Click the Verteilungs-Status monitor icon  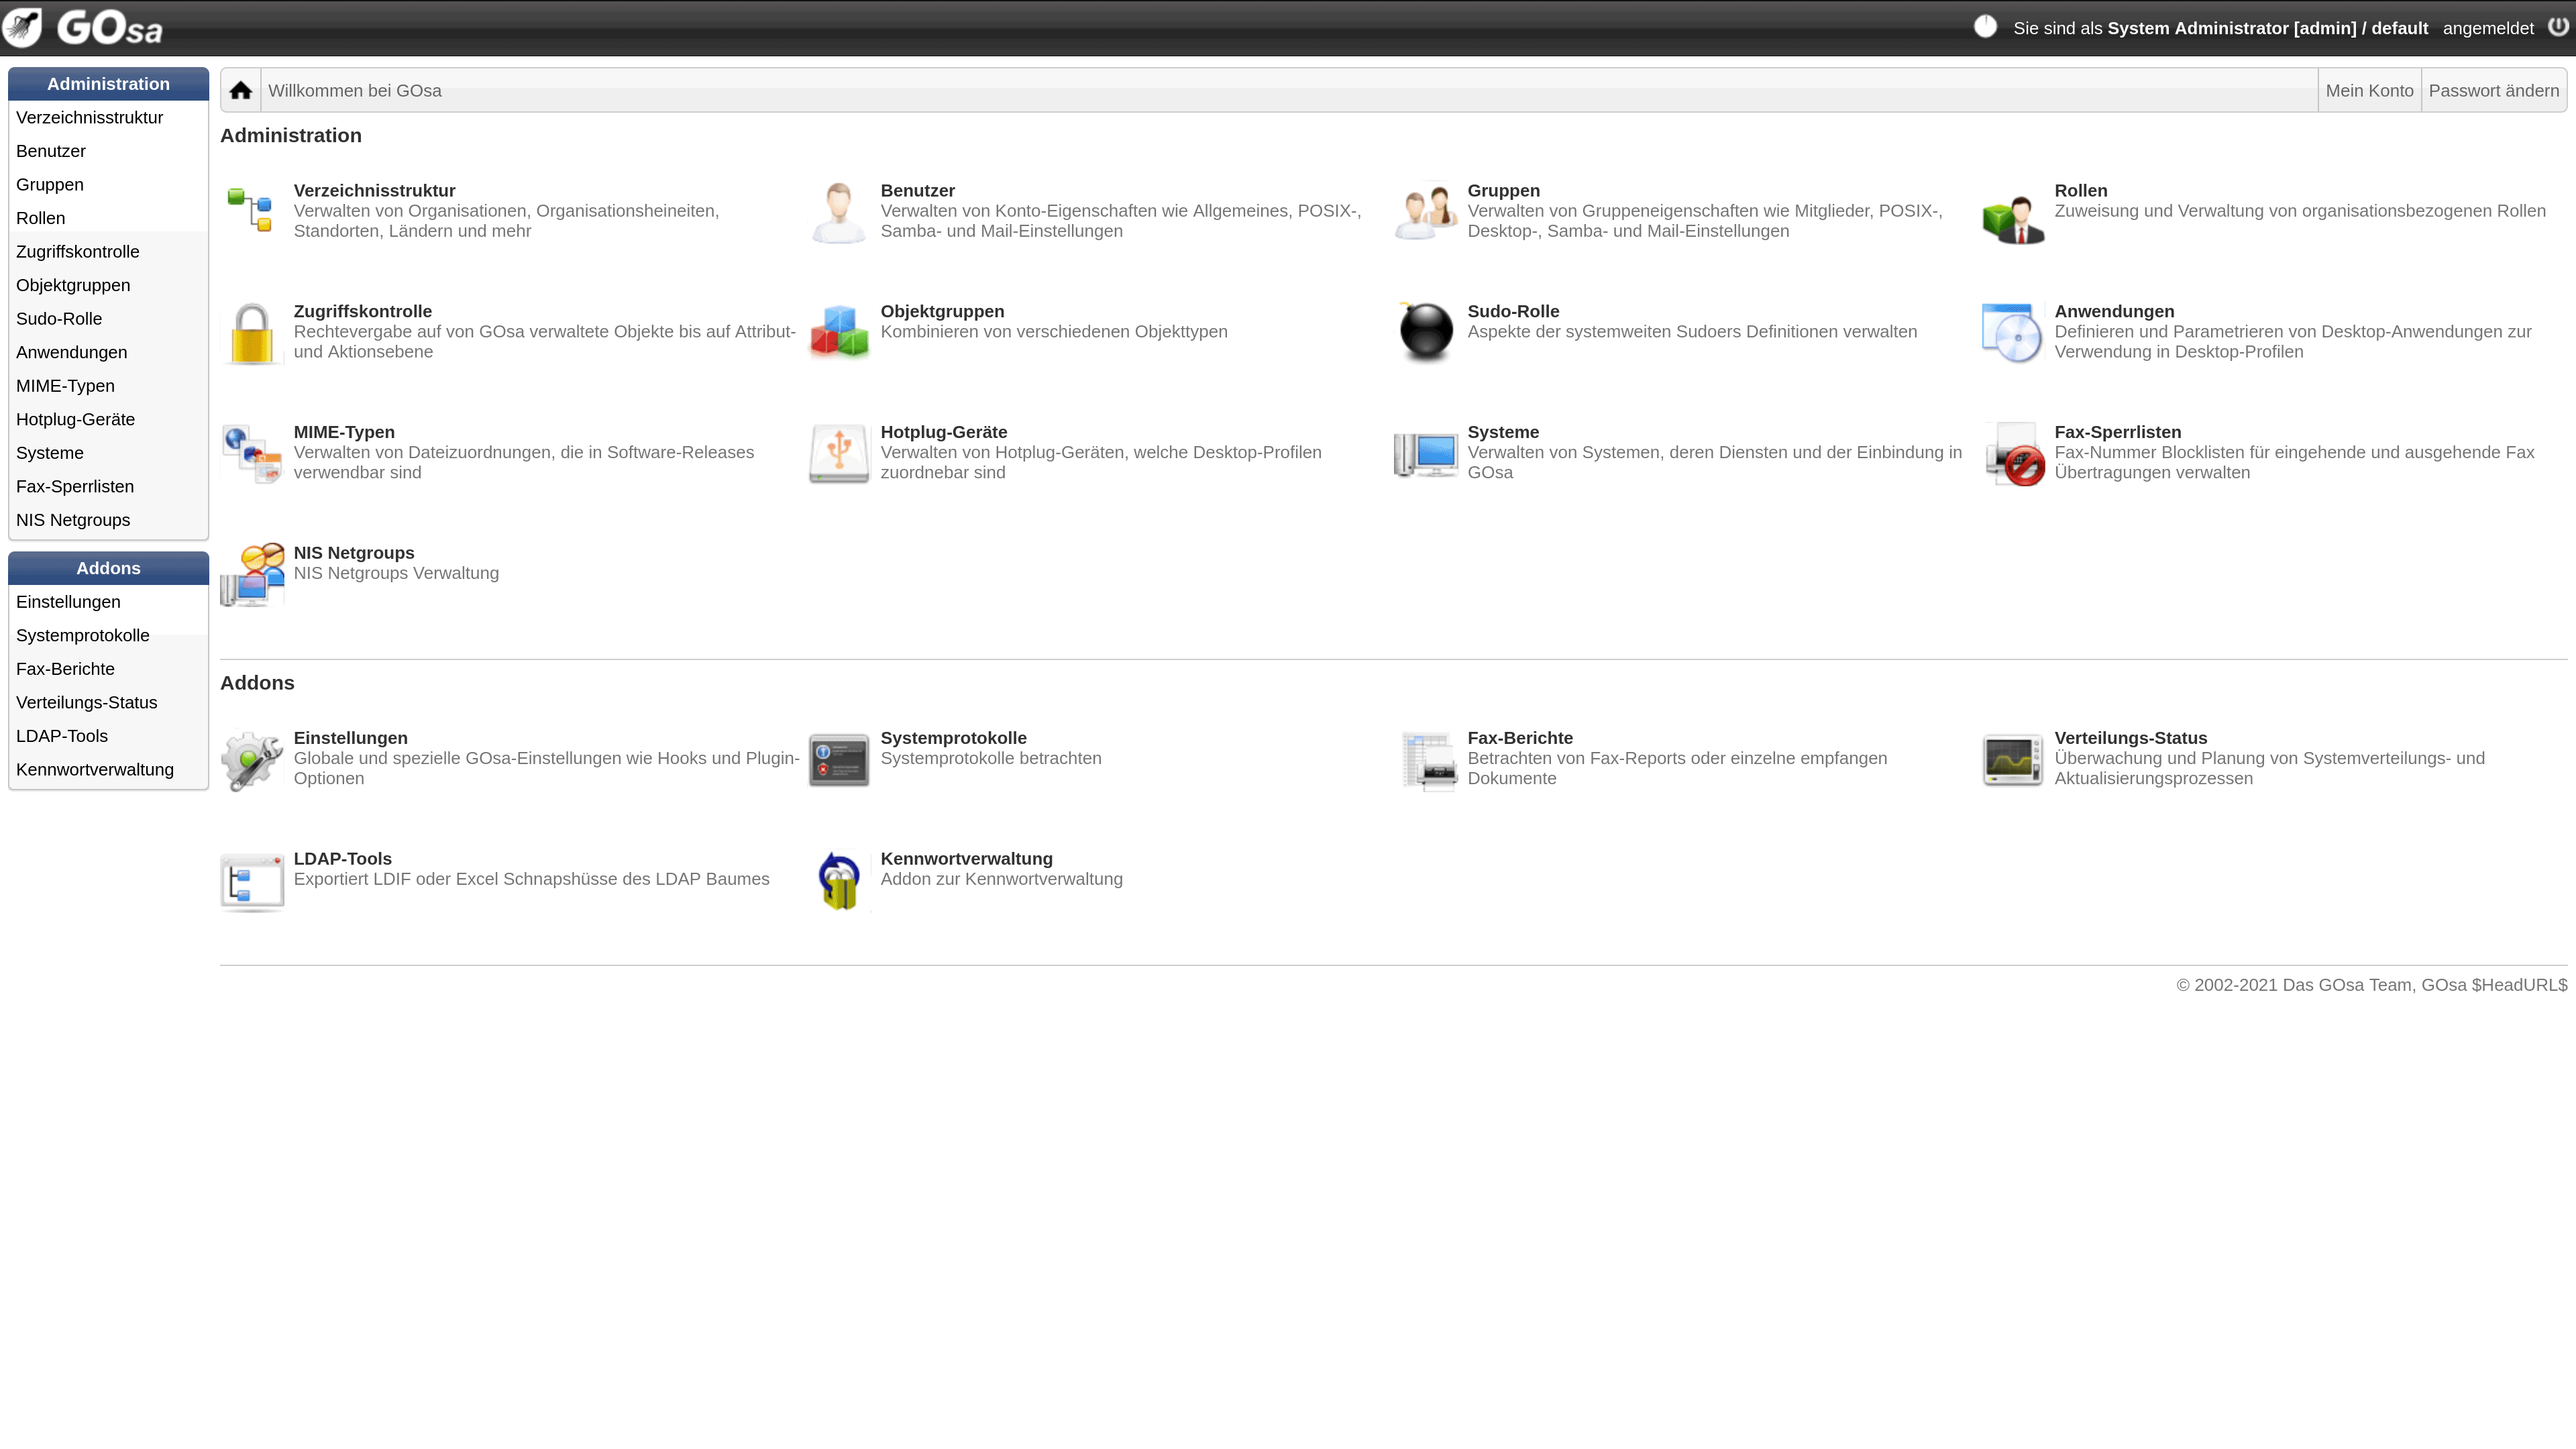(2012, 760)
